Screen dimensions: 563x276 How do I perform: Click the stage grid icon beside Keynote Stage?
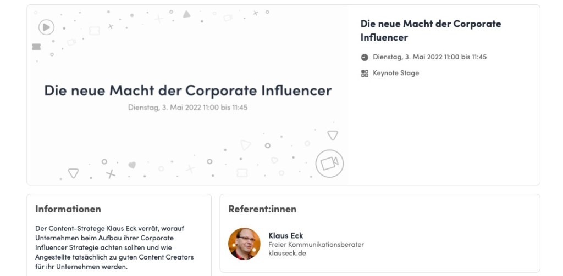coord(365,74)
